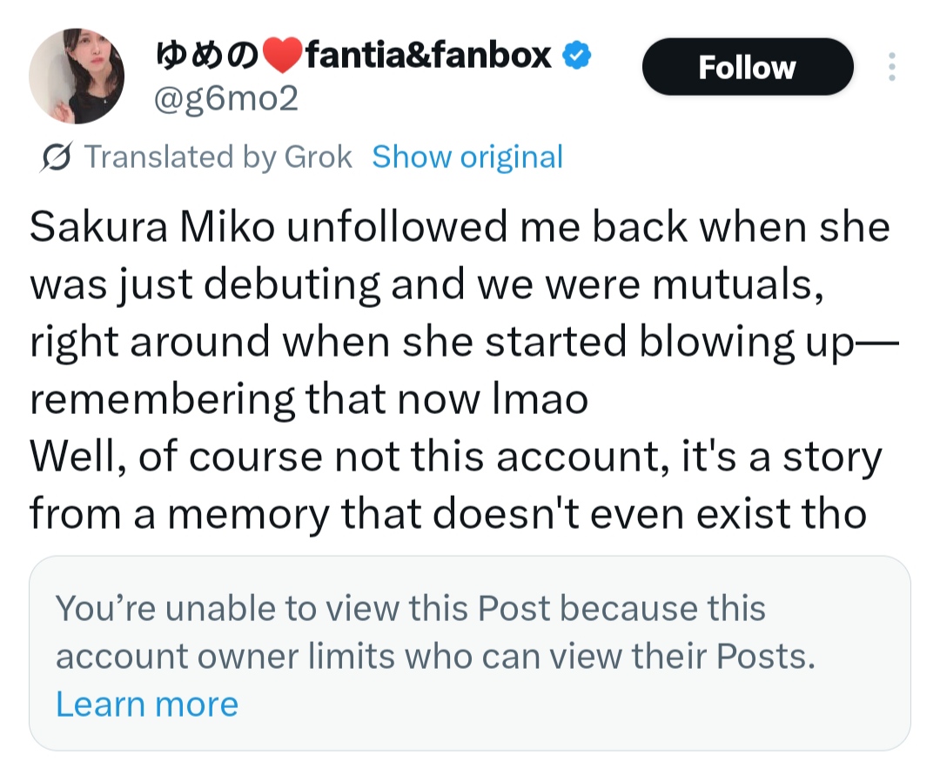
Task: Follow the @g6mo2 account
Action: pyautogui.click(x=747, y=67)
